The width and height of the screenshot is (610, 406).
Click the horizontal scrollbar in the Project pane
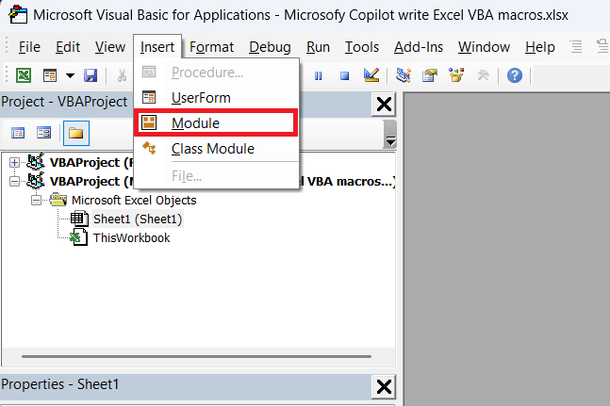click(196, 356)
